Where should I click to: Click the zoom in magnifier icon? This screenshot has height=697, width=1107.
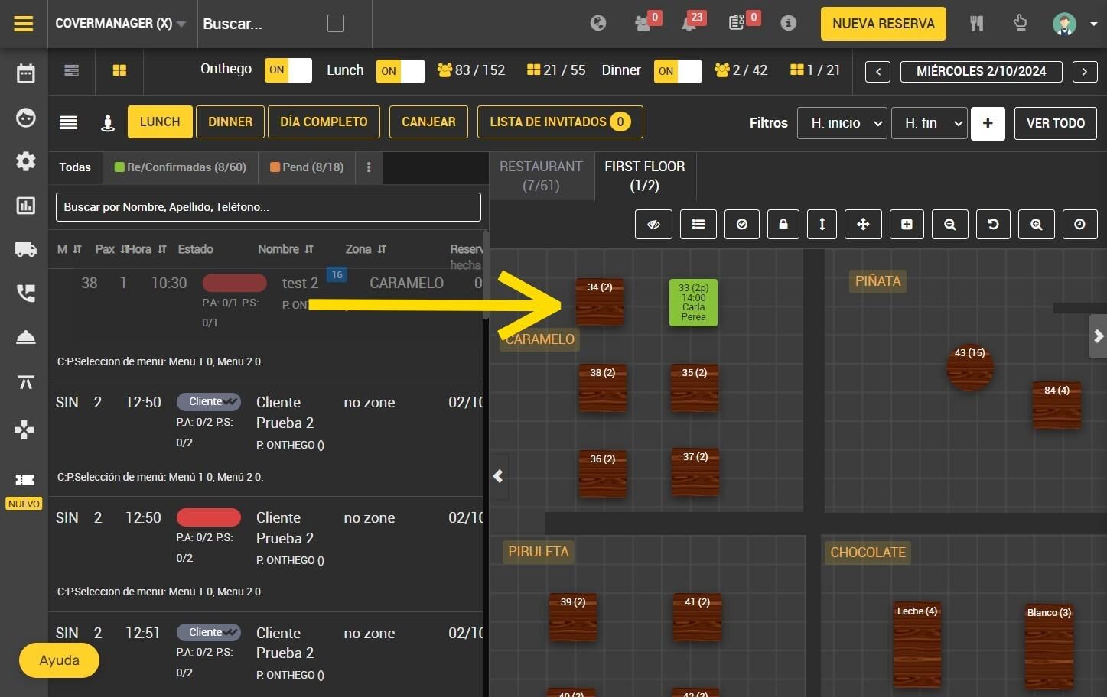pos(1036,224)
